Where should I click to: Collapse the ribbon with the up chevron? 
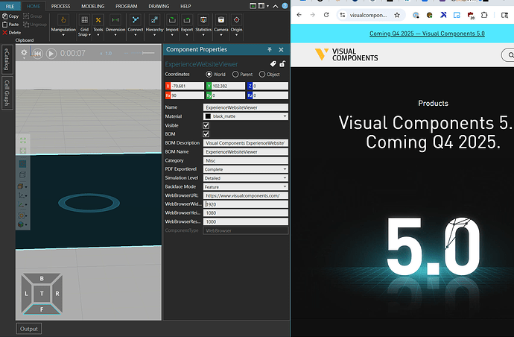276,6
